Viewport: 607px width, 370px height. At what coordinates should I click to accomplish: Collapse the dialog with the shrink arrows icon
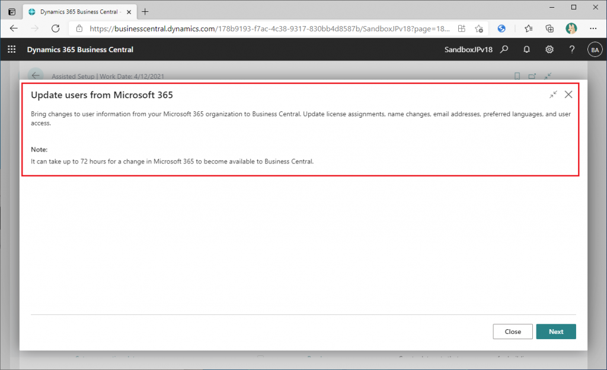(553, 94)
